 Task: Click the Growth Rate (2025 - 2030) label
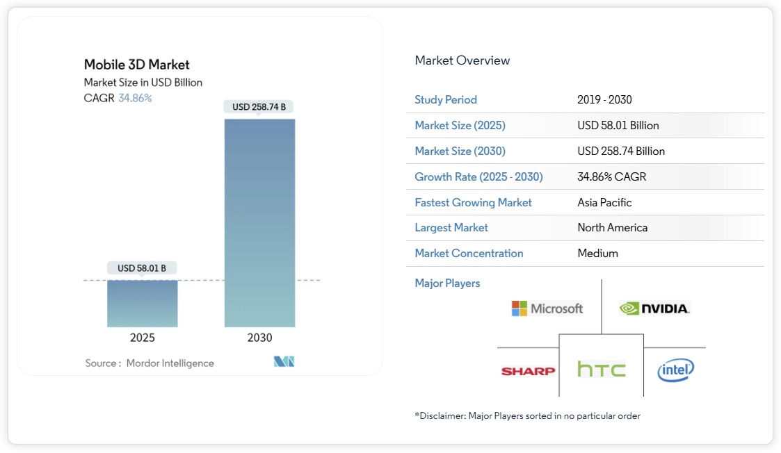click(x=478, y=176)
